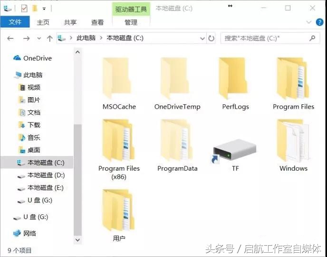Click the navigation pane scrollbar thumb

tap(77, 180)
